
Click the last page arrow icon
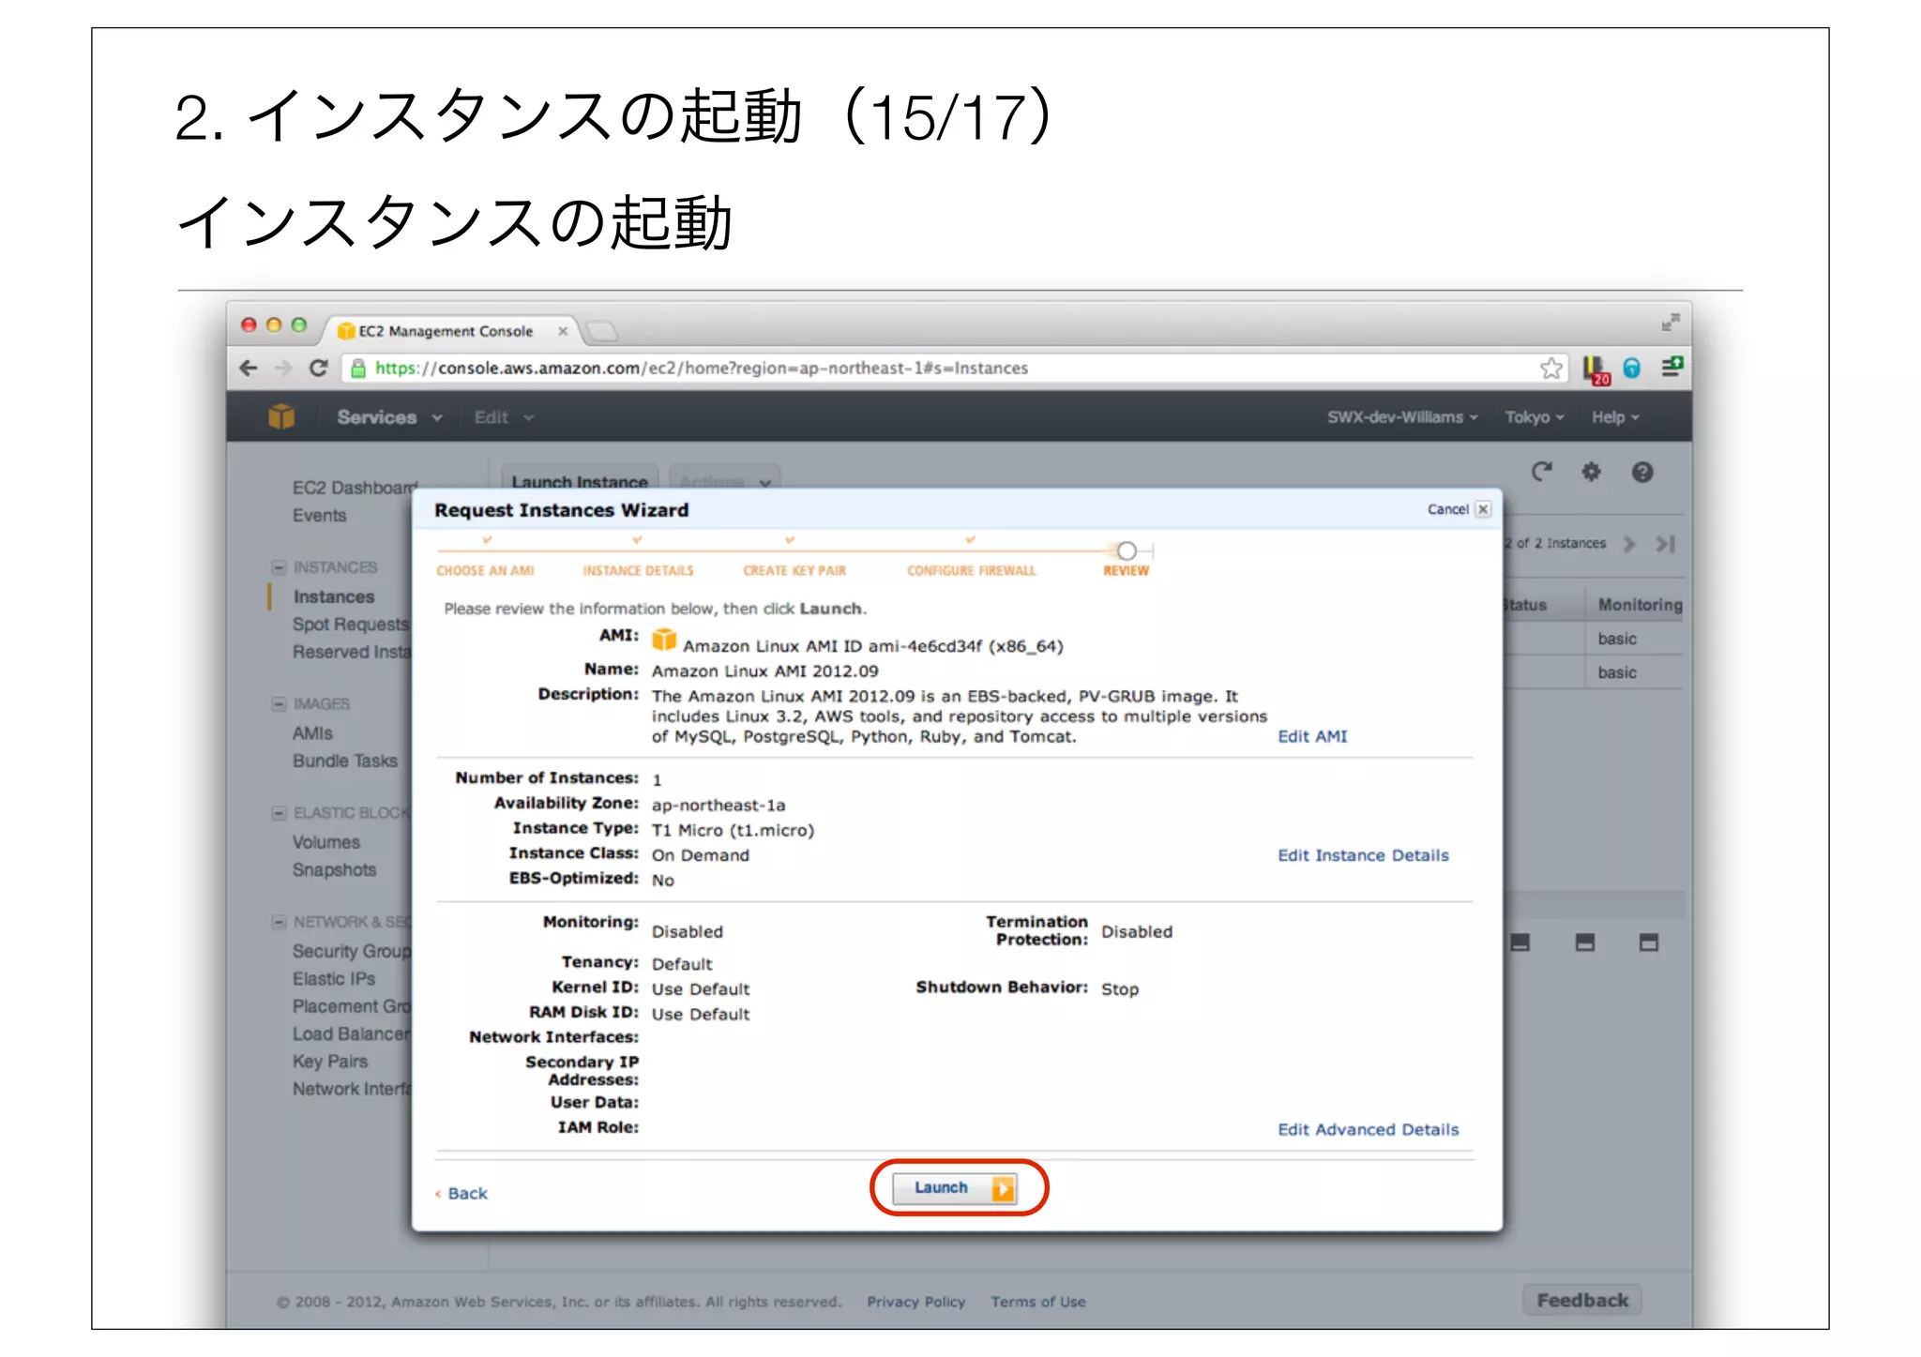1665,544
